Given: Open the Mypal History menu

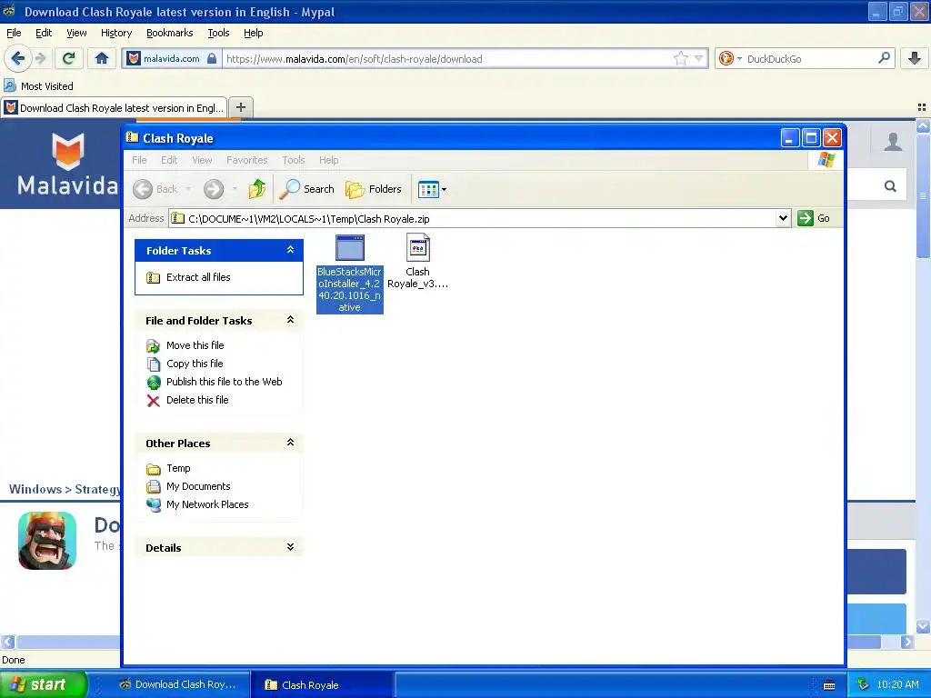Looking at the screenshot, I should pos(116,33).
